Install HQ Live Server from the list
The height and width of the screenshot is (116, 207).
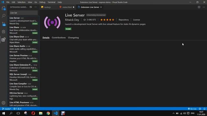[x=35, y=99]
